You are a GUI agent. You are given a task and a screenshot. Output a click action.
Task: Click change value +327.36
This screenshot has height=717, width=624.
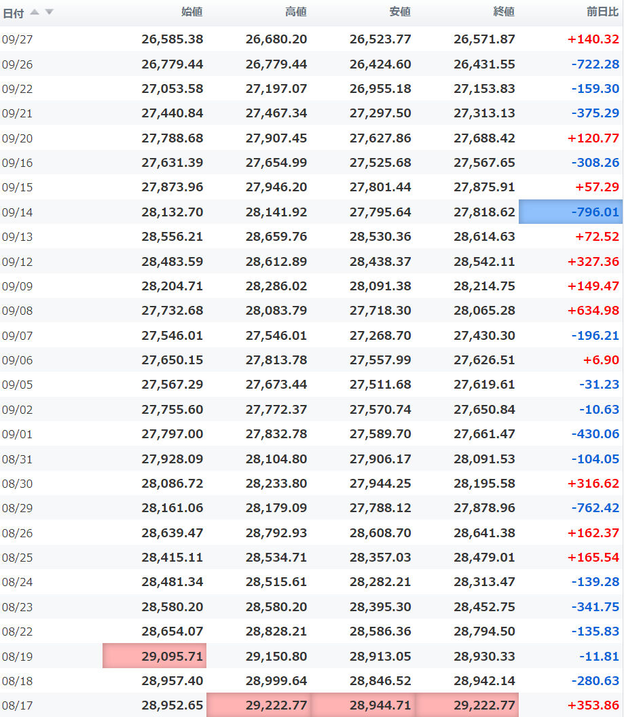(x=593, y=262)
